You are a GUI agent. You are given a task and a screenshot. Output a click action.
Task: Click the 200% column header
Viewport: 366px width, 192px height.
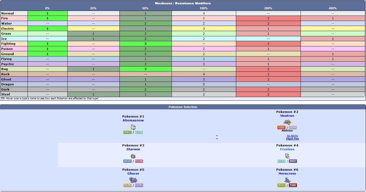point(268,8)
